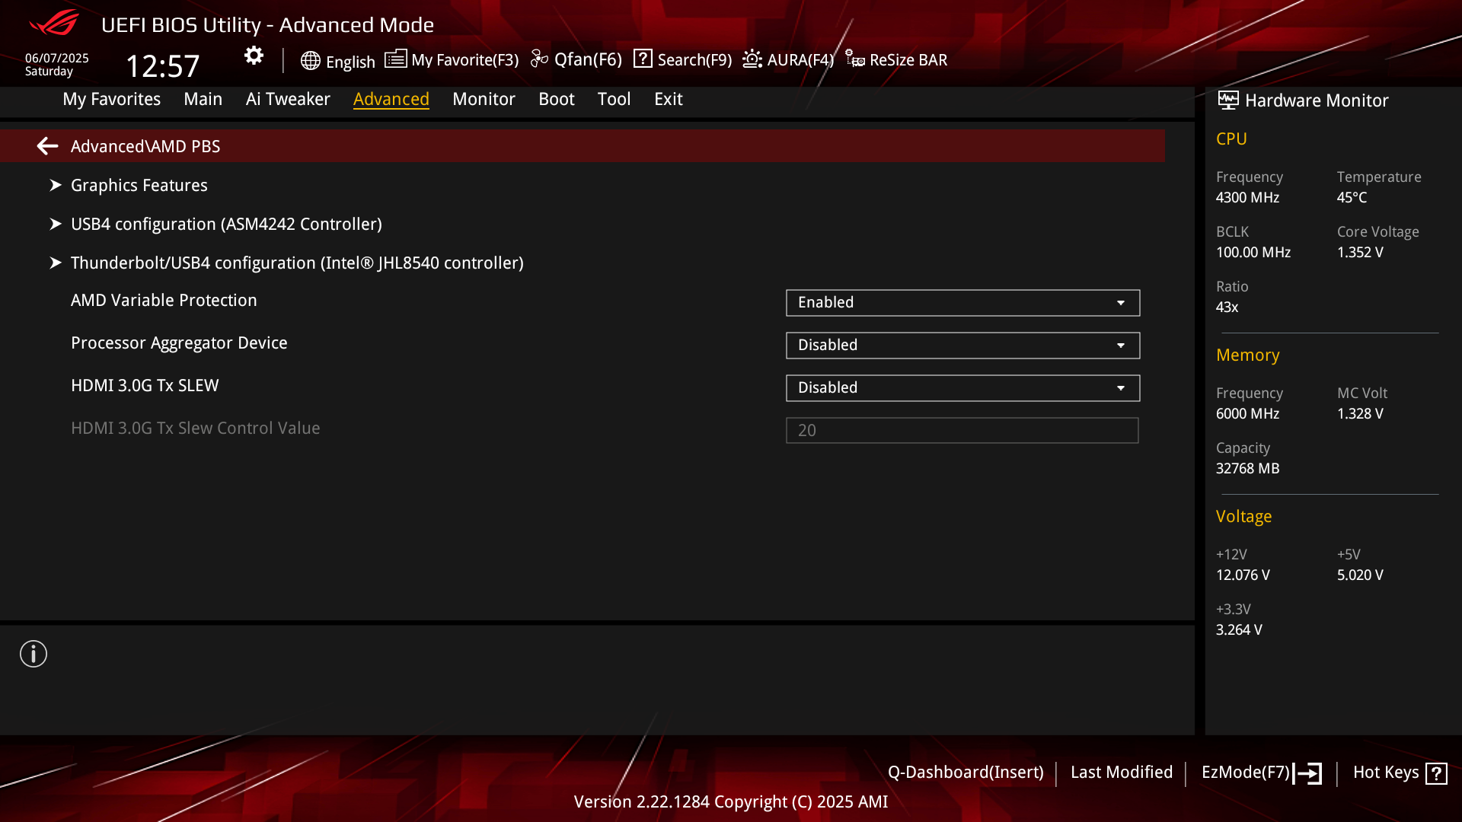
Task: Click +3.3V reading 3.264 V
Action: click(1239, 630)
